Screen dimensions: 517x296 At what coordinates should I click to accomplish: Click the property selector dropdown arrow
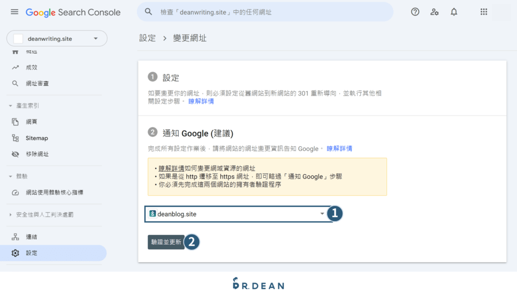click(x=96, y=39)
